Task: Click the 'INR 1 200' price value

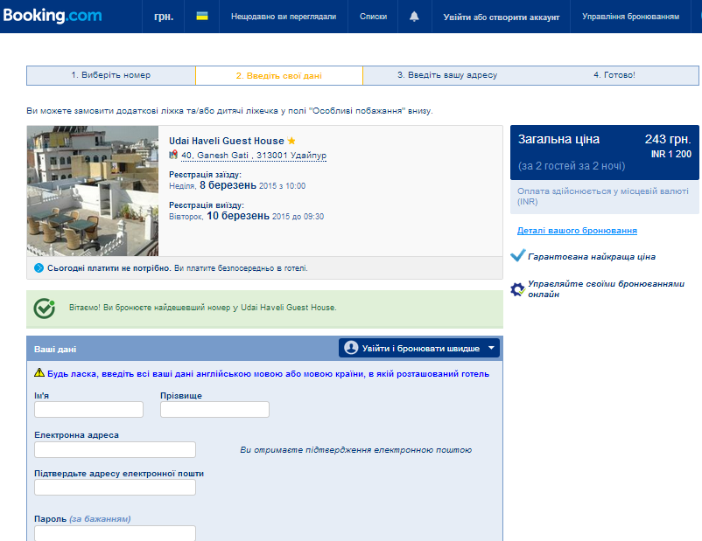Action: 671,154
